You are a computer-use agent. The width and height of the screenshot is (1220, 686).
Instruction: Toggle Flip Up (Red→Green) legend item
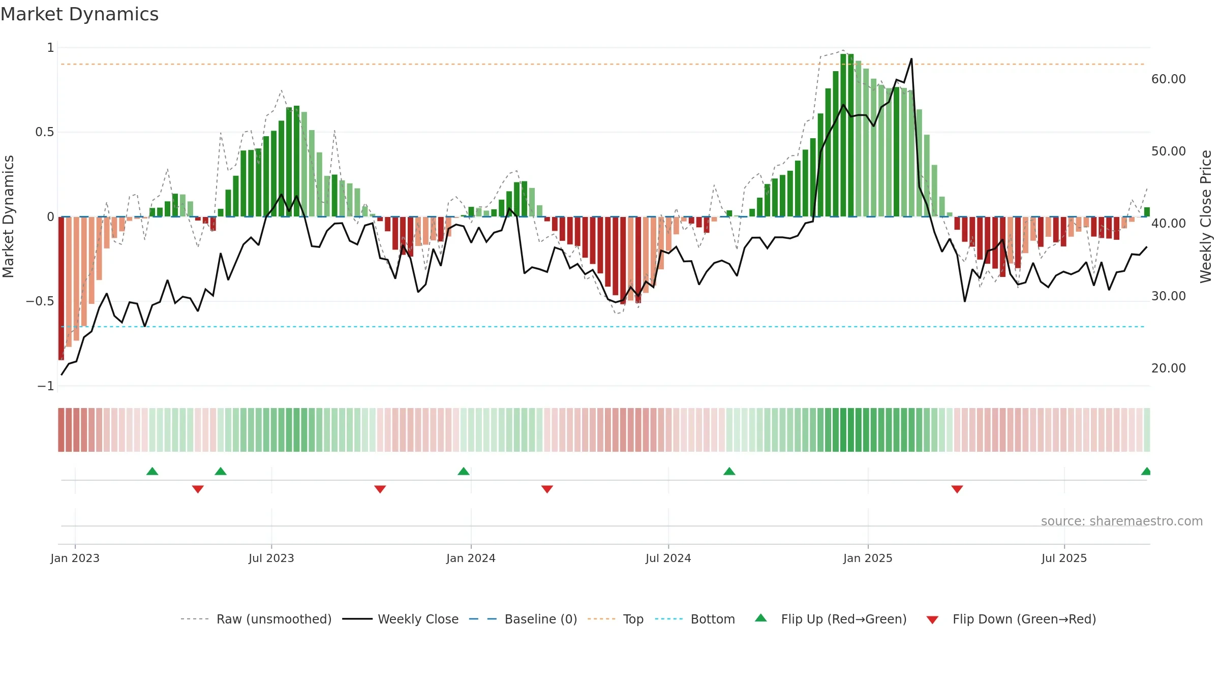[831, 619]
